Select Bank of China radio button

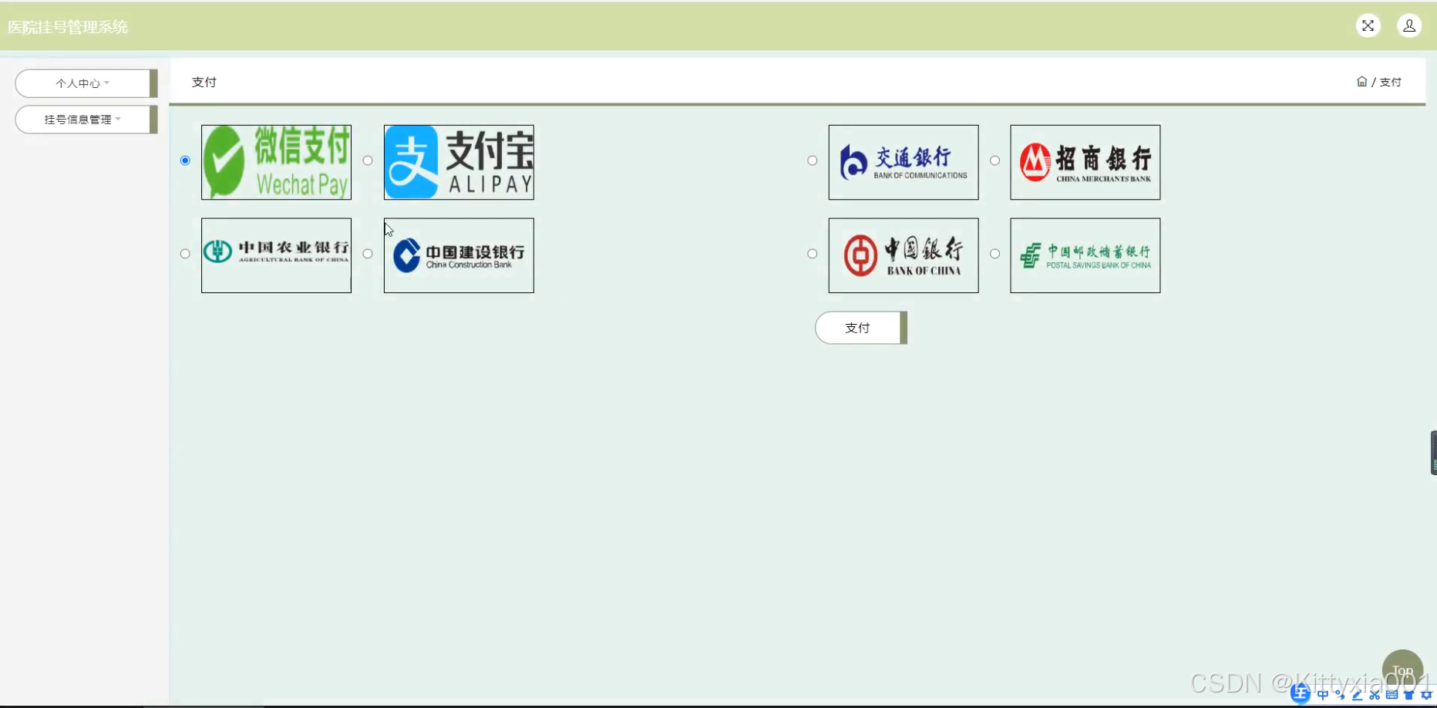coord(813,254)
